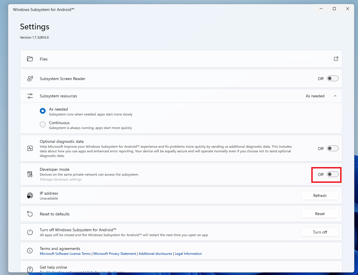Click the Subsystem Screen Reader icon

pyautogui.click(x=30, y=78)
